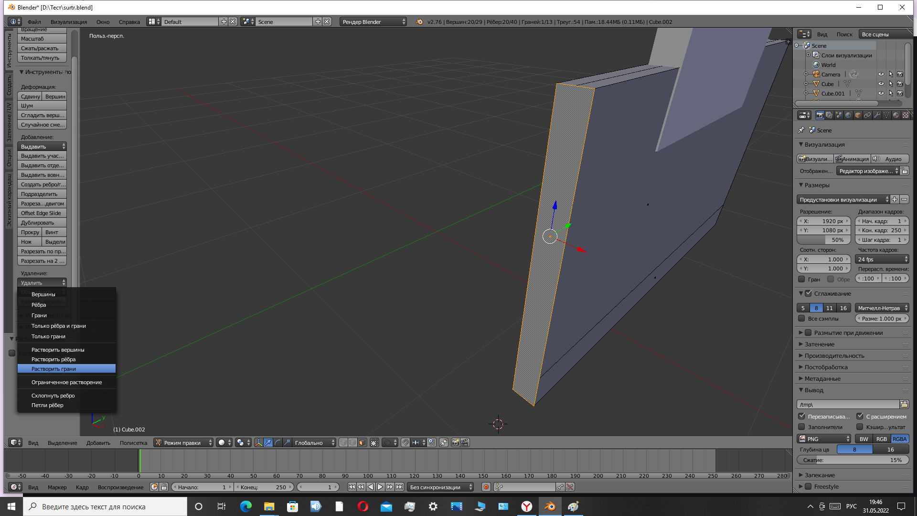Click the red record keyframe button
Screen dimensions: 917x516
(x=486, y=487)
